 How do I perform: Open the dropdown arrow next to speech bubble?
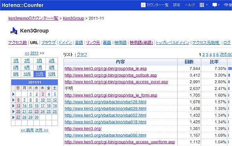tap(218, 5)
